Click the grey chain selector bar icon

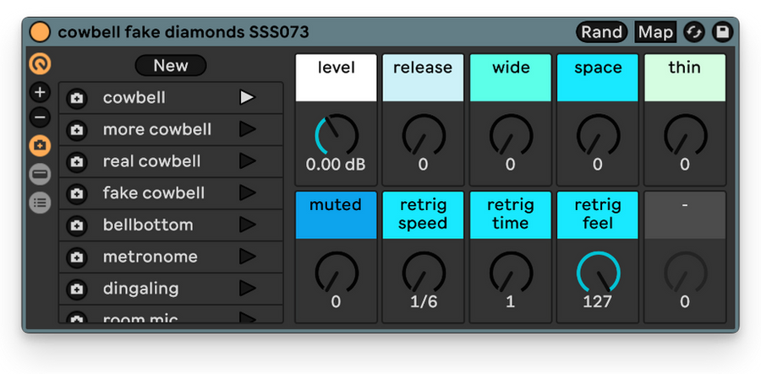40,175
